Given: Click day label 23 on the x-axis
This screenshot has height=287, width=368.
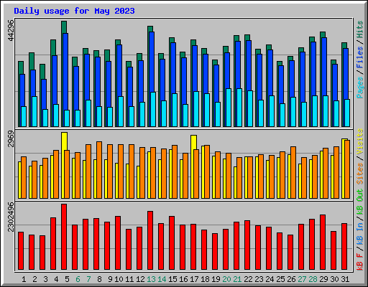Looking at the screenshot, I should 259,279.
